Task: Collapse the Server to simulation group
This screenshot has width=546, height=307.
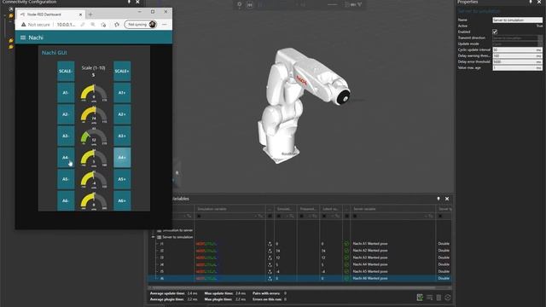Action: tap(154, 237)
